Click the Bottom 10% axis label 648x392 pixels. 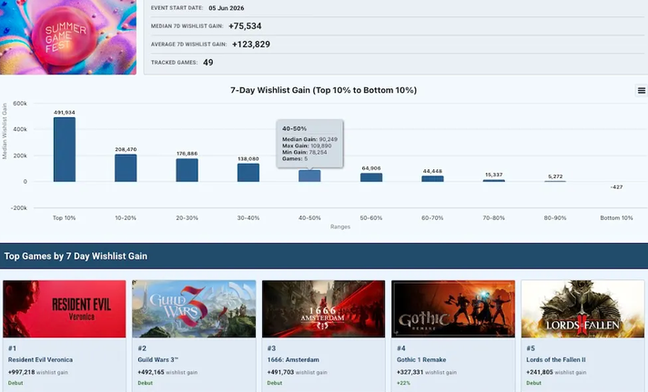tap(616, 217)
